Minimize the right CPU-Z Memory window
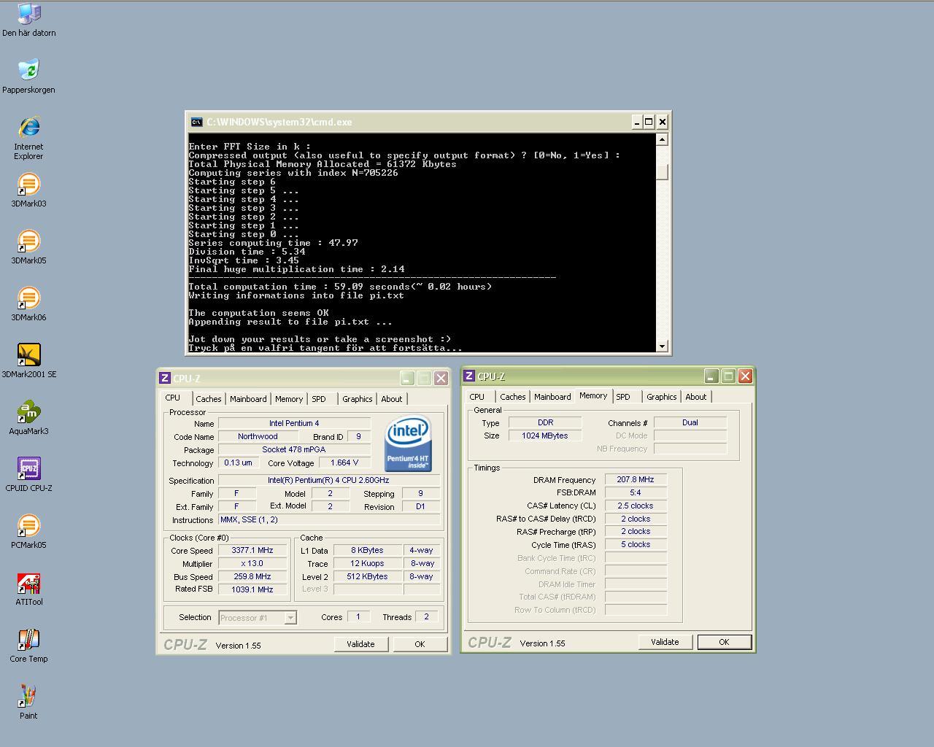This screenshot has width=934, height=747. click(x=711, y=376)
